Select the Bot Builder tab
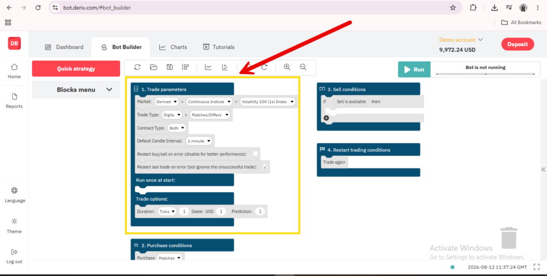Viewport: 547px width, 276px height. coord(121,47)
